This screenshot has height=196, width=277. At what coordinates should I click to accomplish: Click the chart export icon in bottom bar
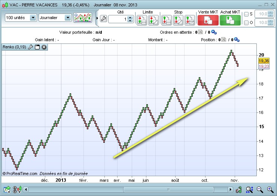tap(7, 190)
